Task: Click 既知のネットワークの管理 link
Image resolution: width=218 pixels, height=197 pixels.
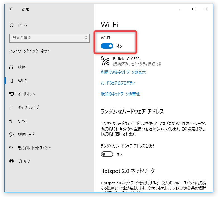Action: pos(120,94)
